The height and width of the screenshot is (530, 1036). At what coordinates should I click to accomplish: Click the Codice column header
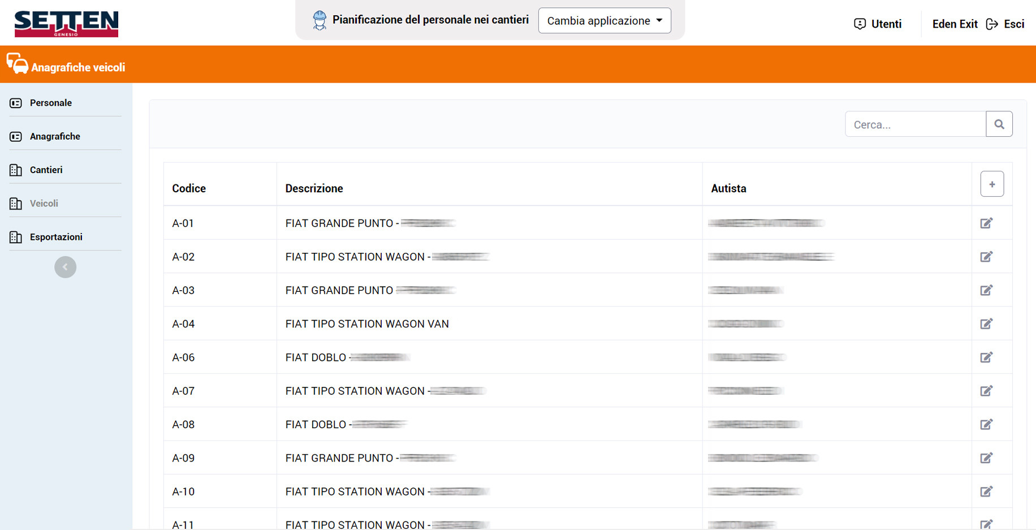(189, 188)
